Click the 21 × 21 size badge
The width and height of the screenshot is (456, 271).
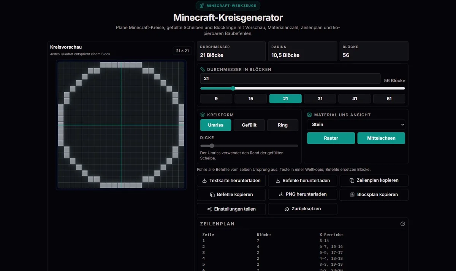(182, 50)
